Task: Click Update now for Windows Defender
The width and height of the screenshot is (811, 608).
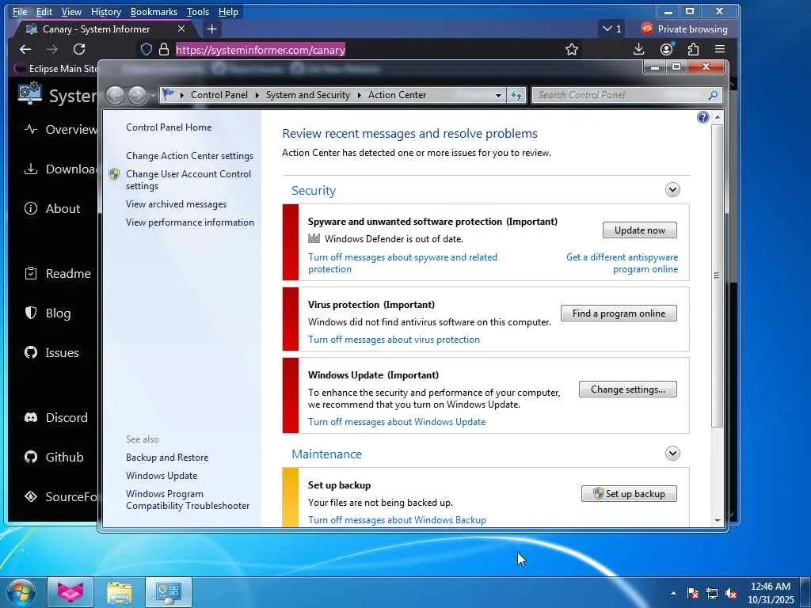Action: pos(640,230)
